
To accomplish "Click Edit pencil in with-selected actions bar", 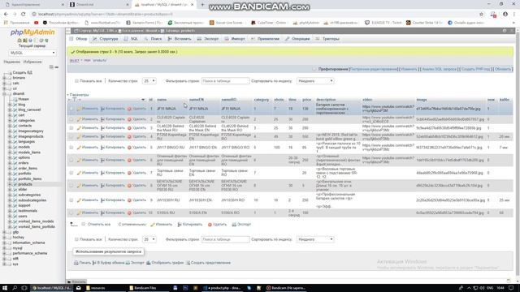I will pos(153,225).
